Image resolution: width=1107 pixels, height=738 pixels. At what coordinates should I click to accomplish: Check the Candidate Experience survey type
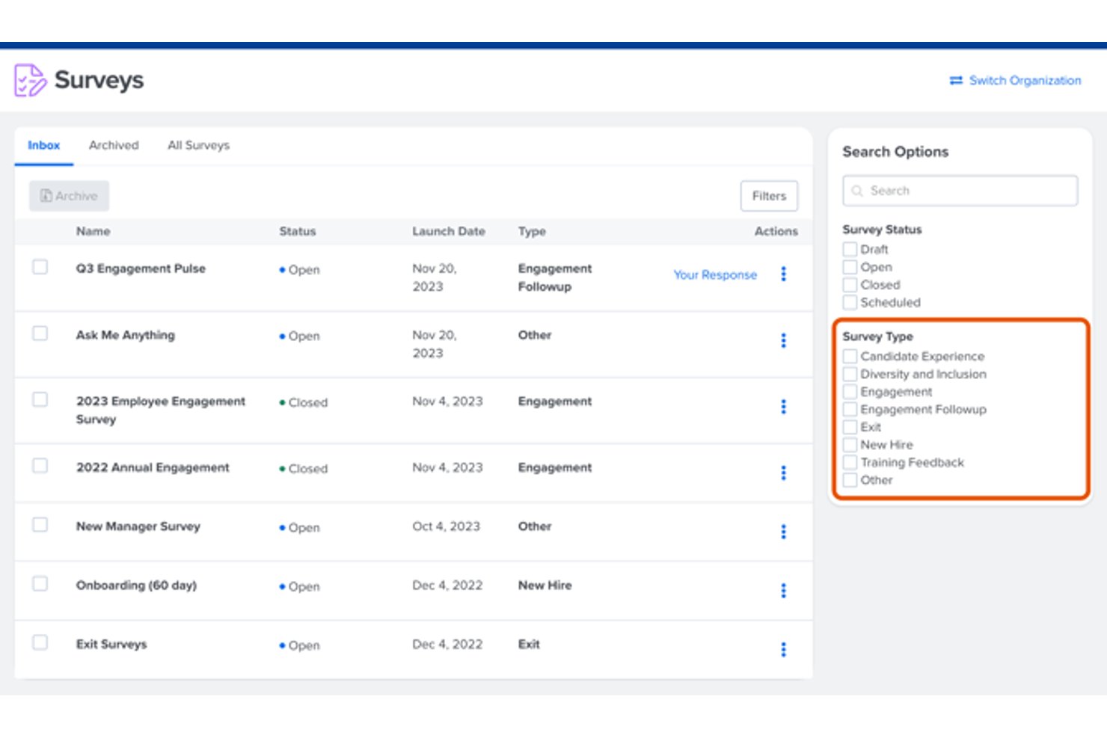850,356
